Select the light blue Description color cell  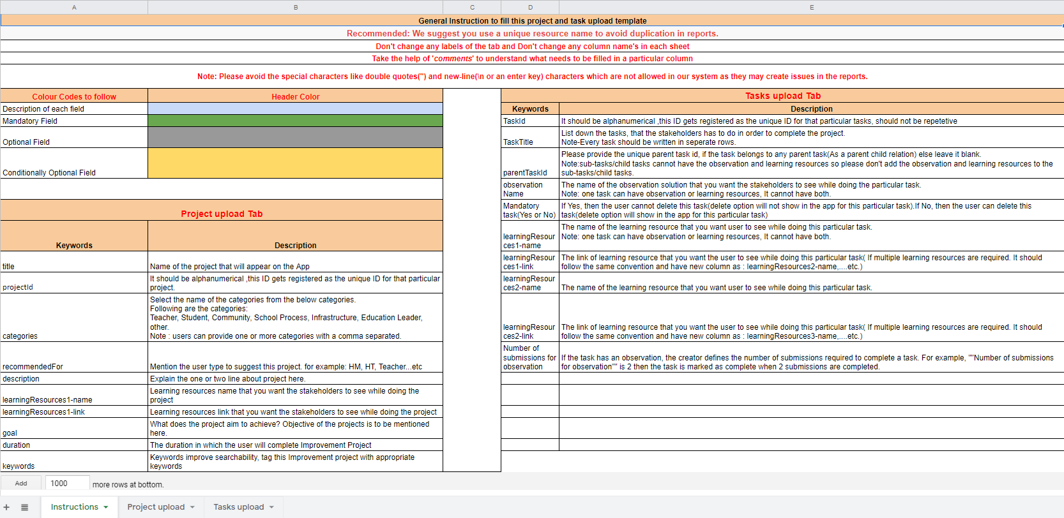(295, 109)
